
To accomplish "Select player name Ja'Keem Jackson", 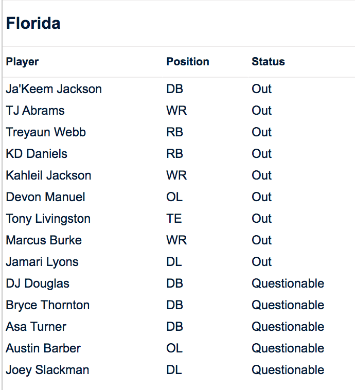I will pyautogui.click(x=54, y=89).
